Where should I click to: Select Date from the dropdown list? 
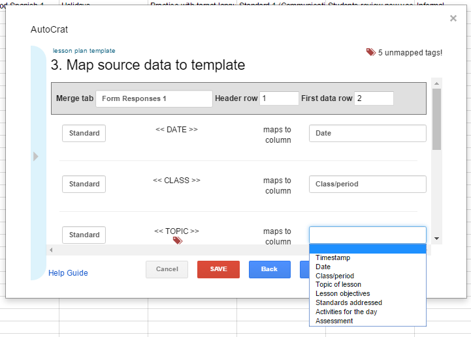pos(368,267)
